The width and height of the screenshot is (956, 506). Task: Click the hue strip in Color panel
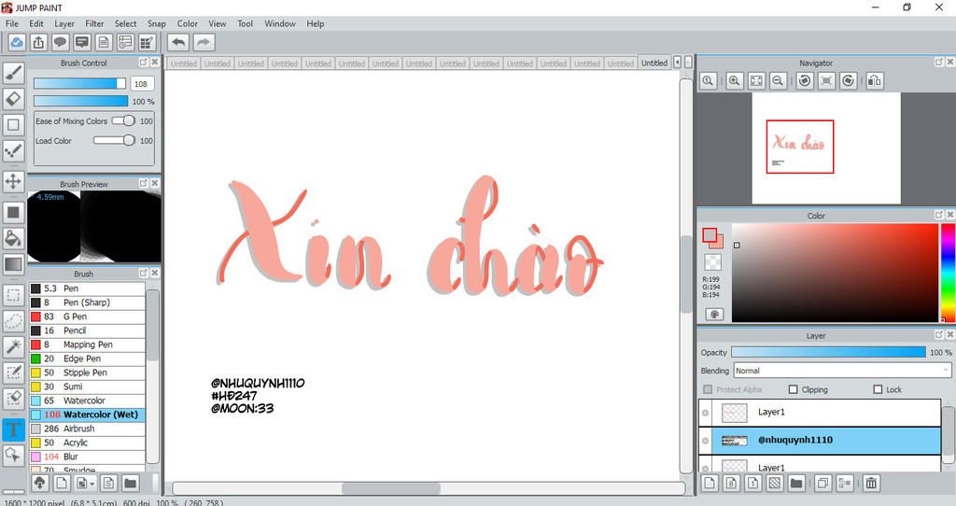point(949,273)
